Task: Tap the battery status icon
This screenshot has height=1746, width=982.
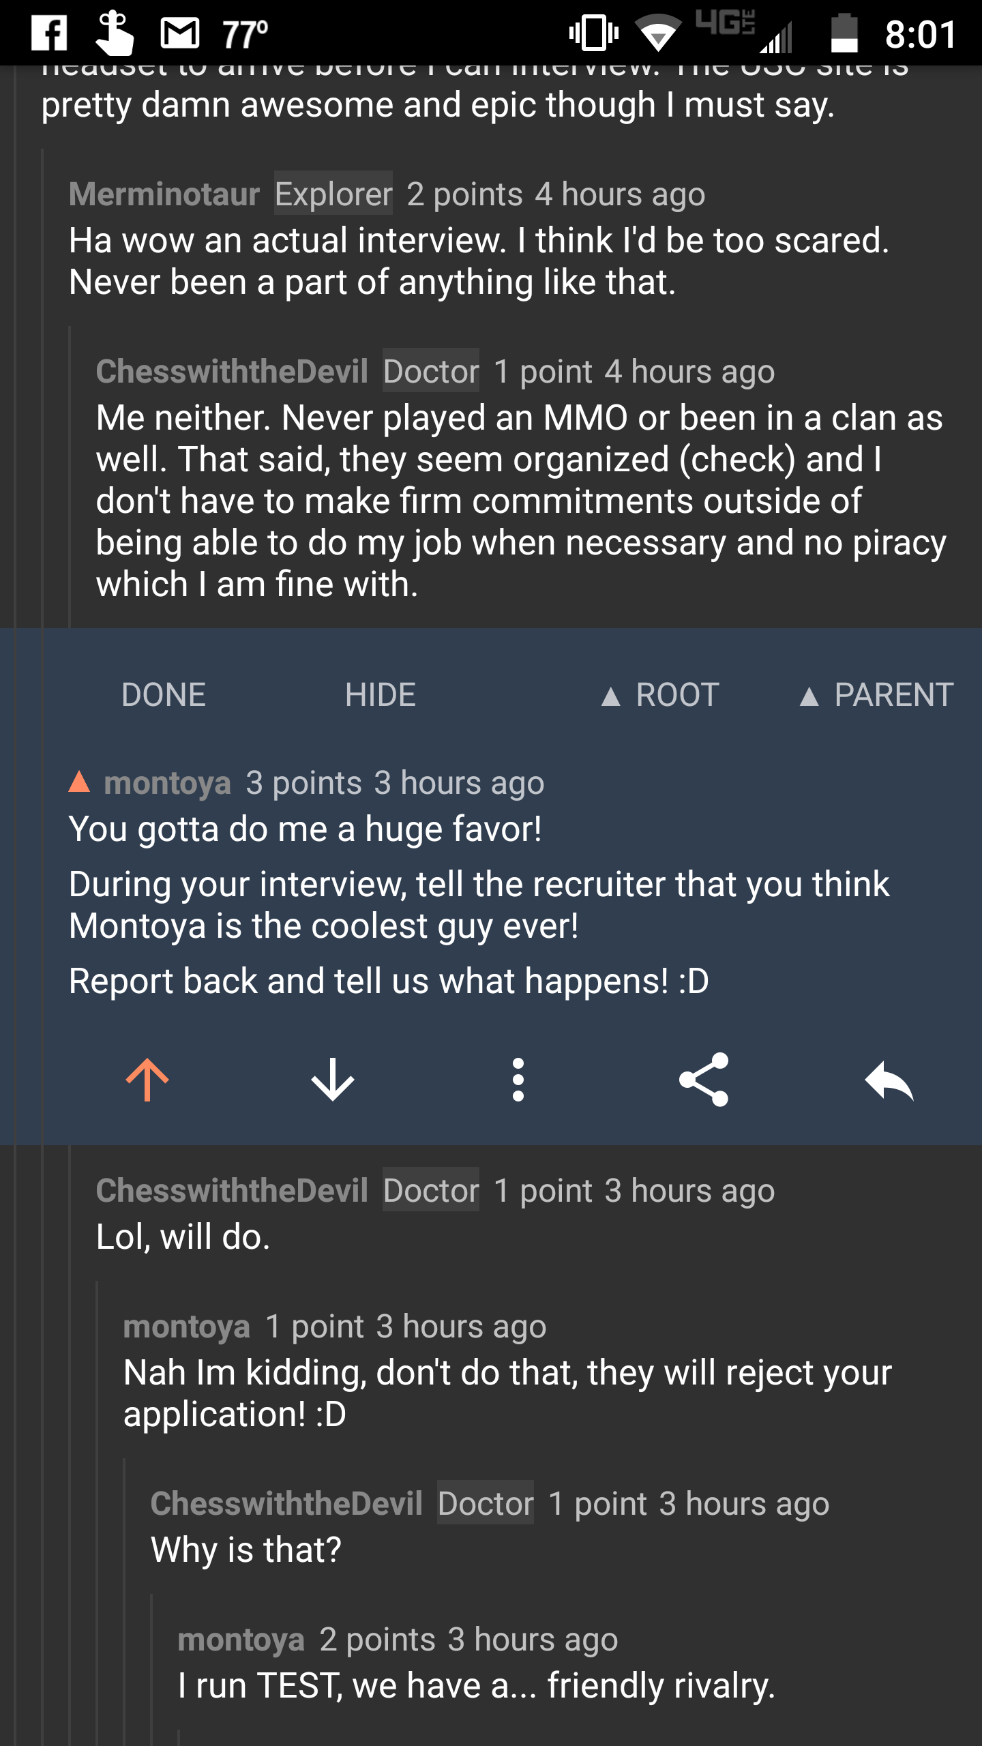Action: pos(844,33)
